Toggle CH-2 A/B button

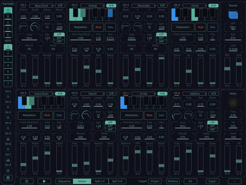tap(111, 6)
